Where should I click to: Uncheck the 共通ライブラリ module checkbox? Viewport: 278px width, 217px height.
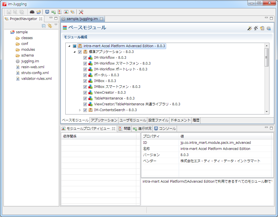[85, 104]
